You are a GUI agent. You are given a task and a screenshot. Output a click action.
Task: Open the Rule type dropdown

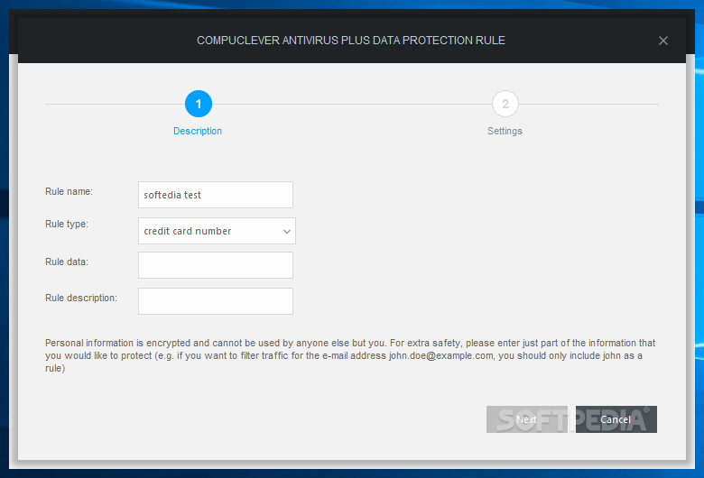click(217, 231)
